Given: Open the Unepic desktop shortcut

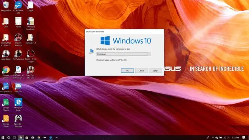Looking at the screenshot, I should pyautogui.click(x=31, y=7).
